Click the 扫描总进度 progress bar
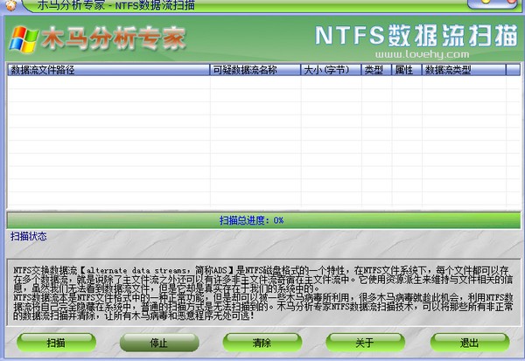 coord(263,220)
